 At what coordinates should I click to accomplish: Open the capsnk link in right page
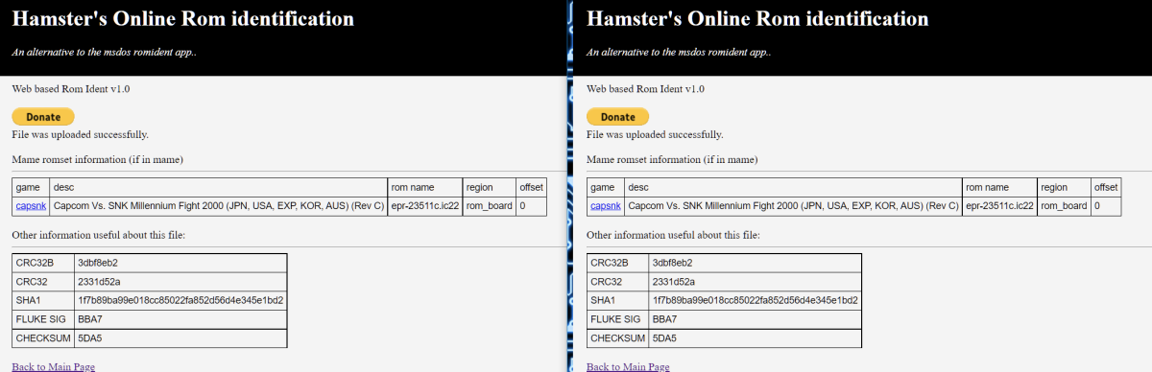[606, 206]
